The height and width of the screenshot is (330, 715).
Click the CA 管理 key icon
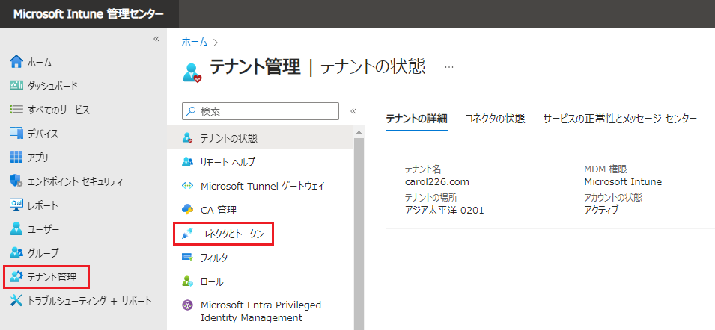tap(187, 210)
